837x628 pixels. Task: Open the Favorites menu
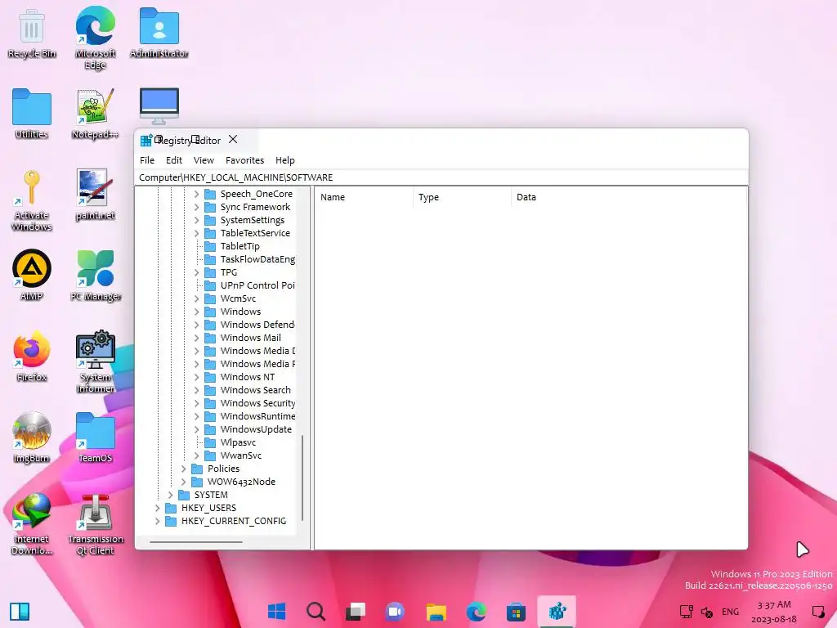click(244, 160)
